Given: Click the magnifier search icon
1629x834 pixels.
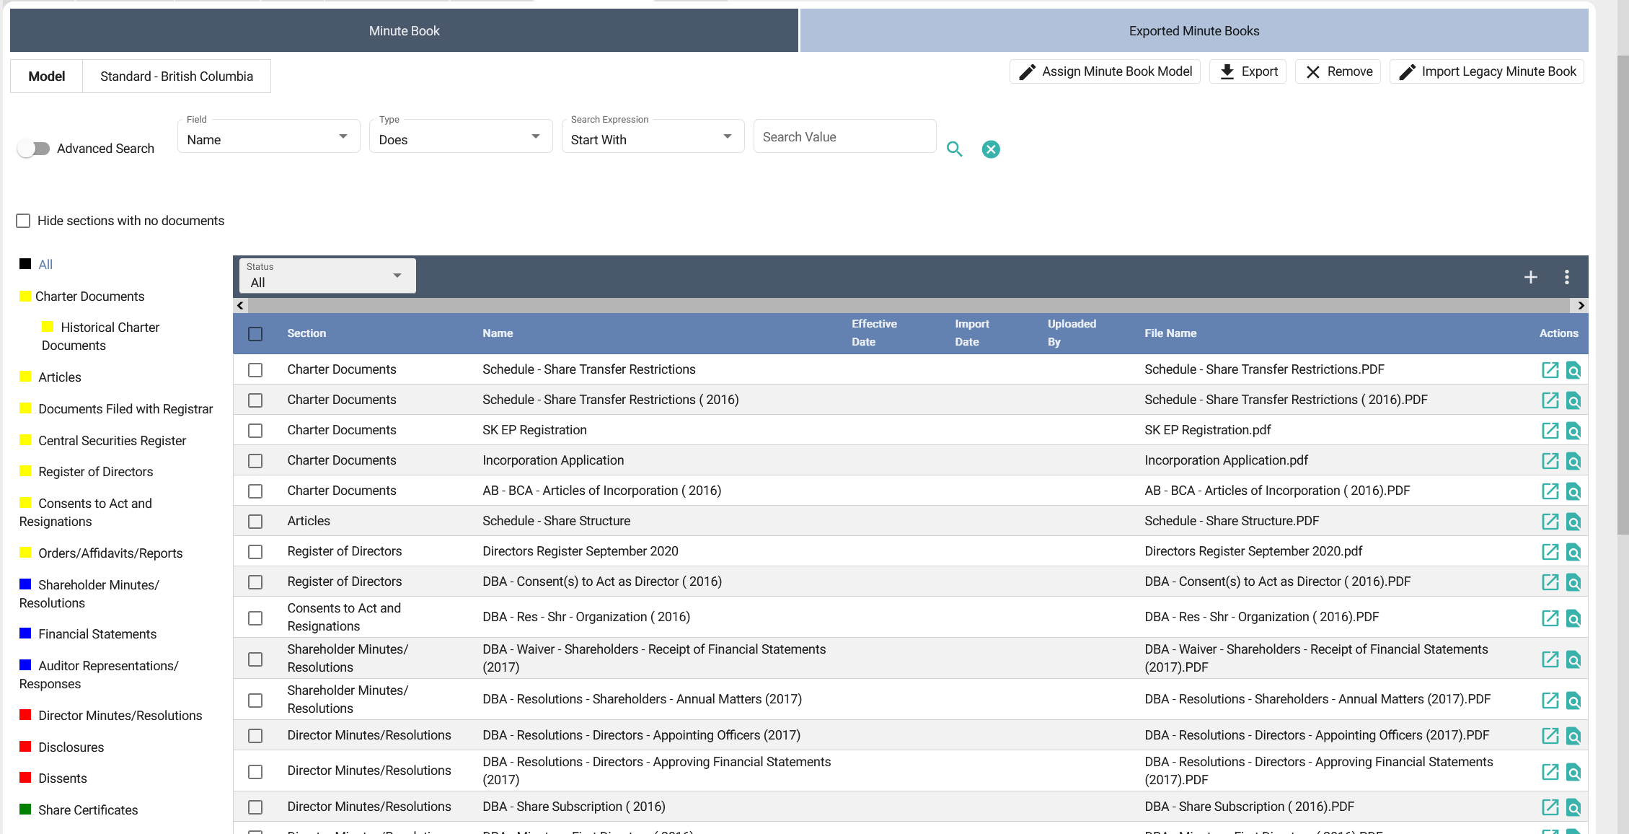Looking at the screenshot, I should click(954, 149).
